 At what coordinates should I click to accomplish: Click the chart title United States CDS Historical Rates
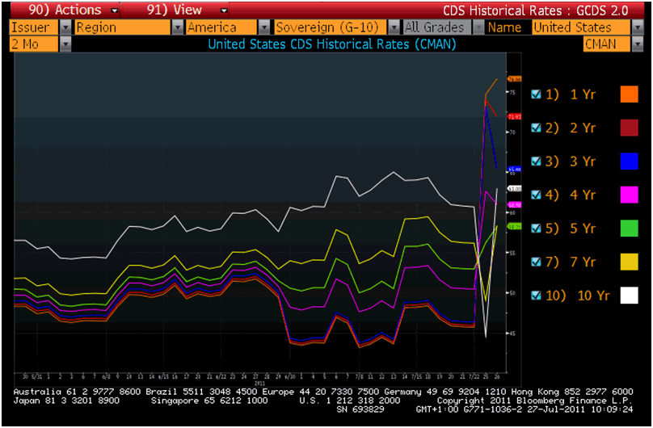(332, 44)
